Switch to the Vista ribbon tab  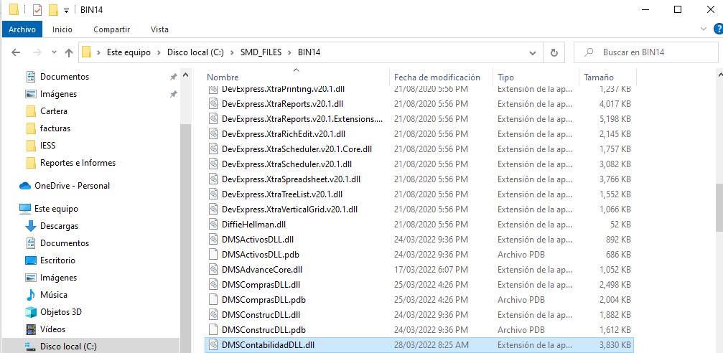159,29
